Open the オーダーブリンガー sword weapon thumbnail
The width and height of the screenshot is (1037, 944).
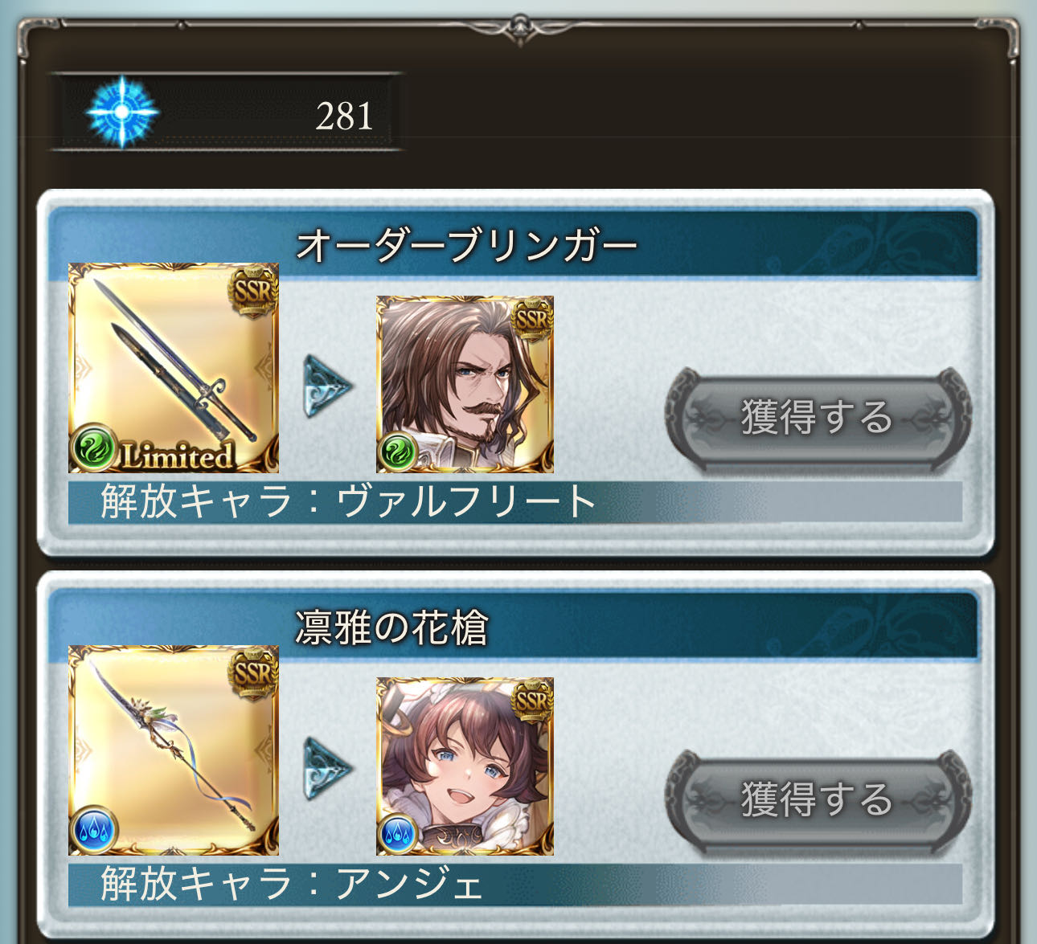coord(174,368)
